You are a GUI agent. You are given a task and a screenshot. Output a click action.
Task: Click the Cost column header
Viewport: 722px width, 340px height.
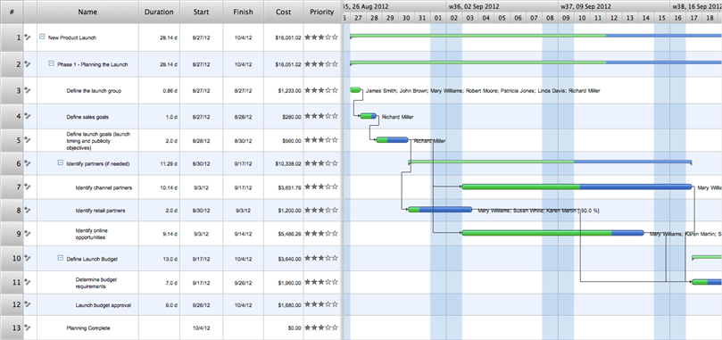pos(284,12)
